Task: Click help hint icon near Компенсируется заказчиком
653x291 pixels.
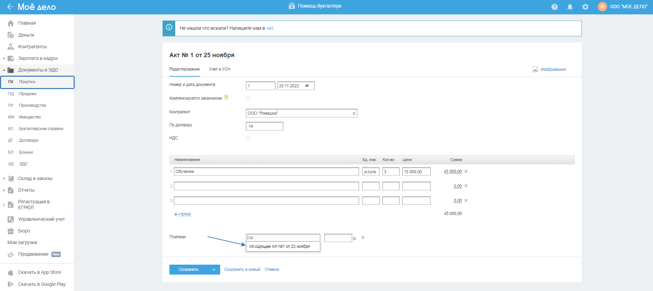Action: (226, 98)
